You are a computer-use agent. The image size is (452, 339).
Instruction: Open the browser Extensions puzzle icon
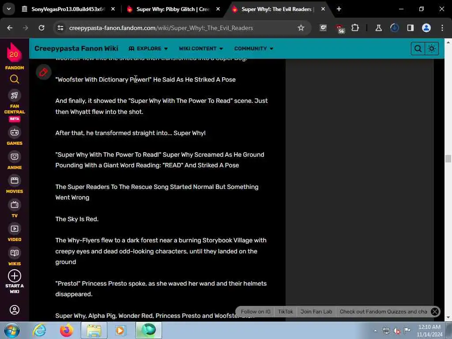pos(355,28)
